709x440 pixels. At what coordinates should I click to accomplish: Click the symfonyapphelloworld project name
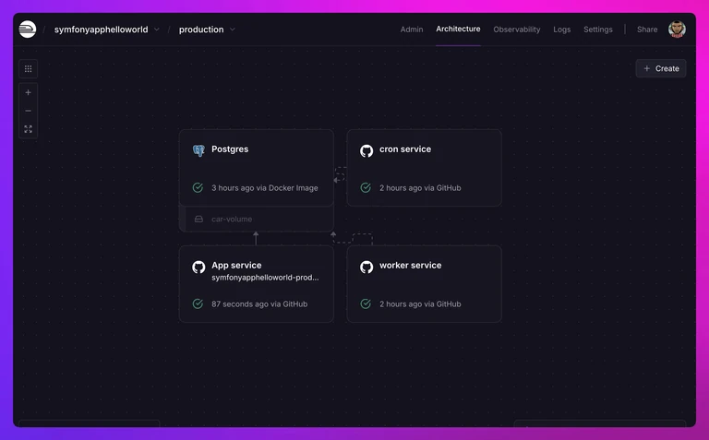click(101, 30)
